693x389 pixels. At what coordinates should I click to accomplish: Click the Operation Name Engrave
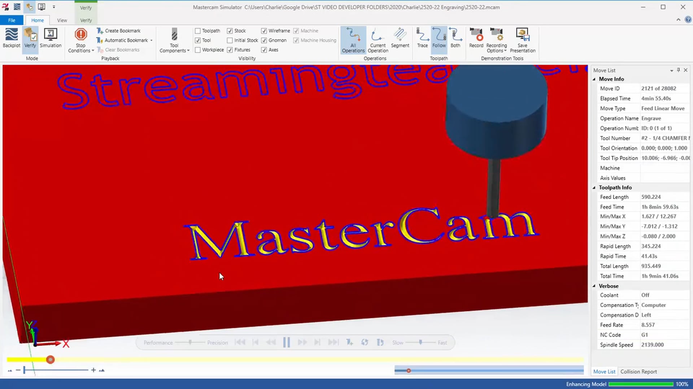pos(651,119)
